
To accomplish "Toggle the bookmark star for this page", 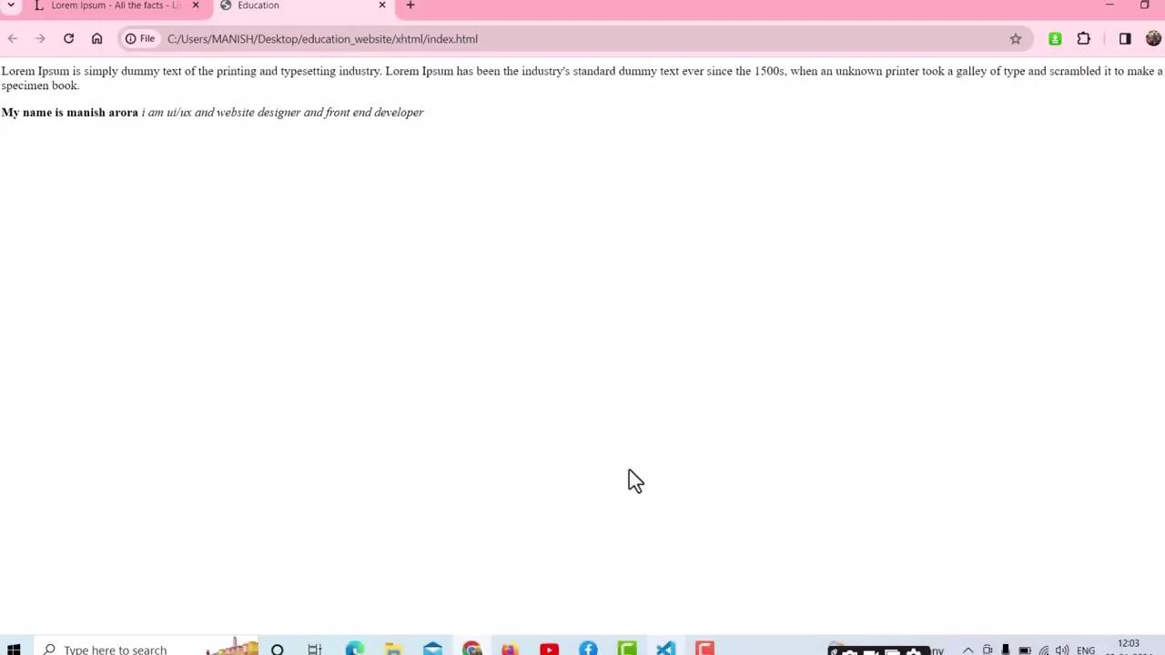I will point(1015,38).
